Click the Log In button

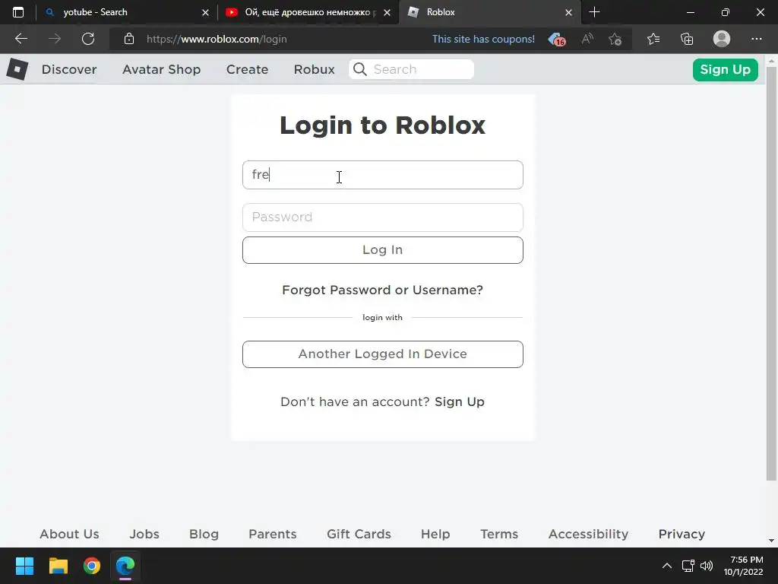(383, 249)
